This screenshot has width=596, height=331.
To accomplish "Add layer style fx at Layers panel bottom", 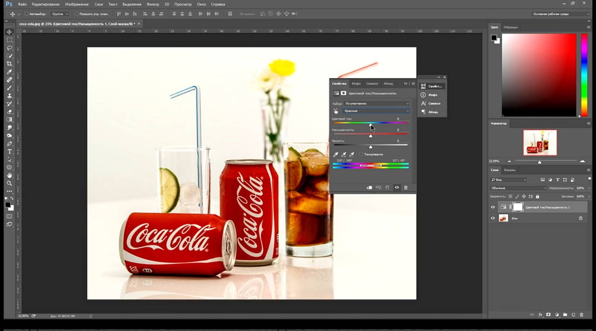I will pyautogui.click(x=541, y=315).
